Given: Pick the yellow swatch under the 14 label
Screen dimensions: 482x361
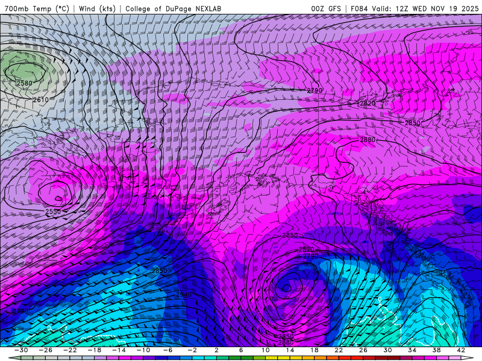Looking at the screenshot, I should (x=296, y=358).
